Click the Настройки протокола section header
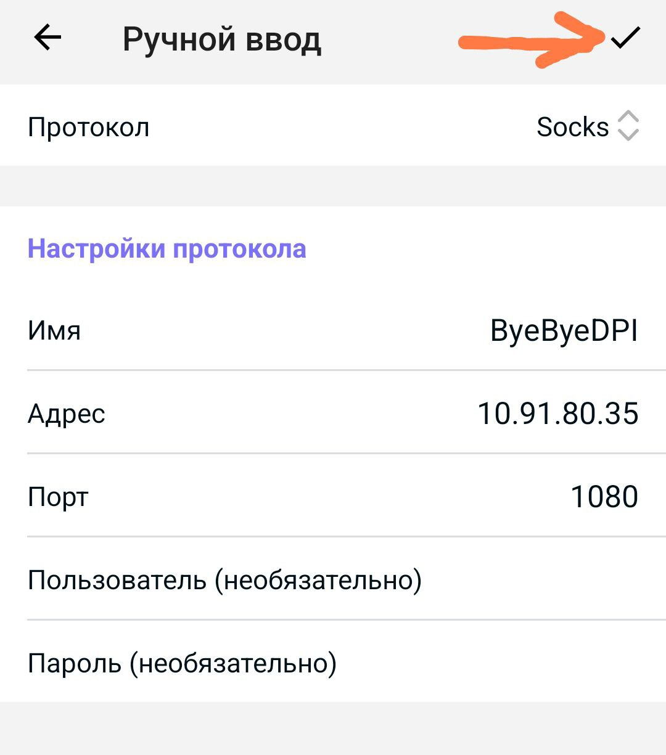666x755 pixels. (167, 249)
